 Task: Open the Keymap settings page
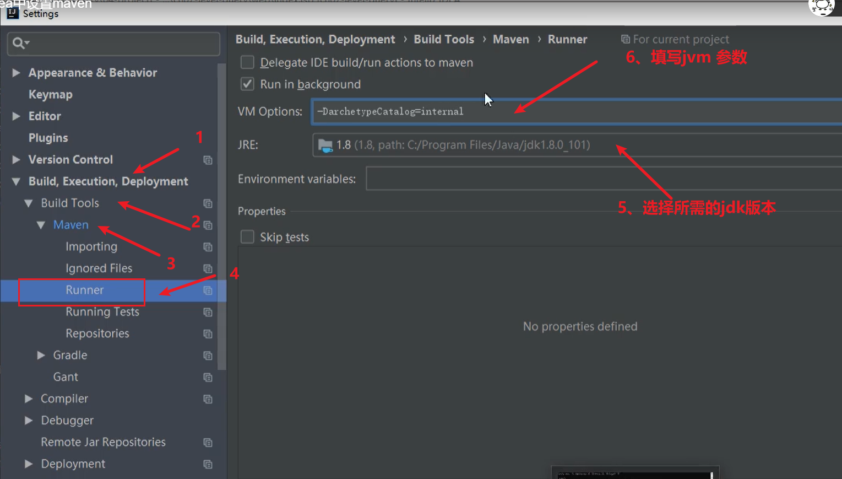[50, 94]
